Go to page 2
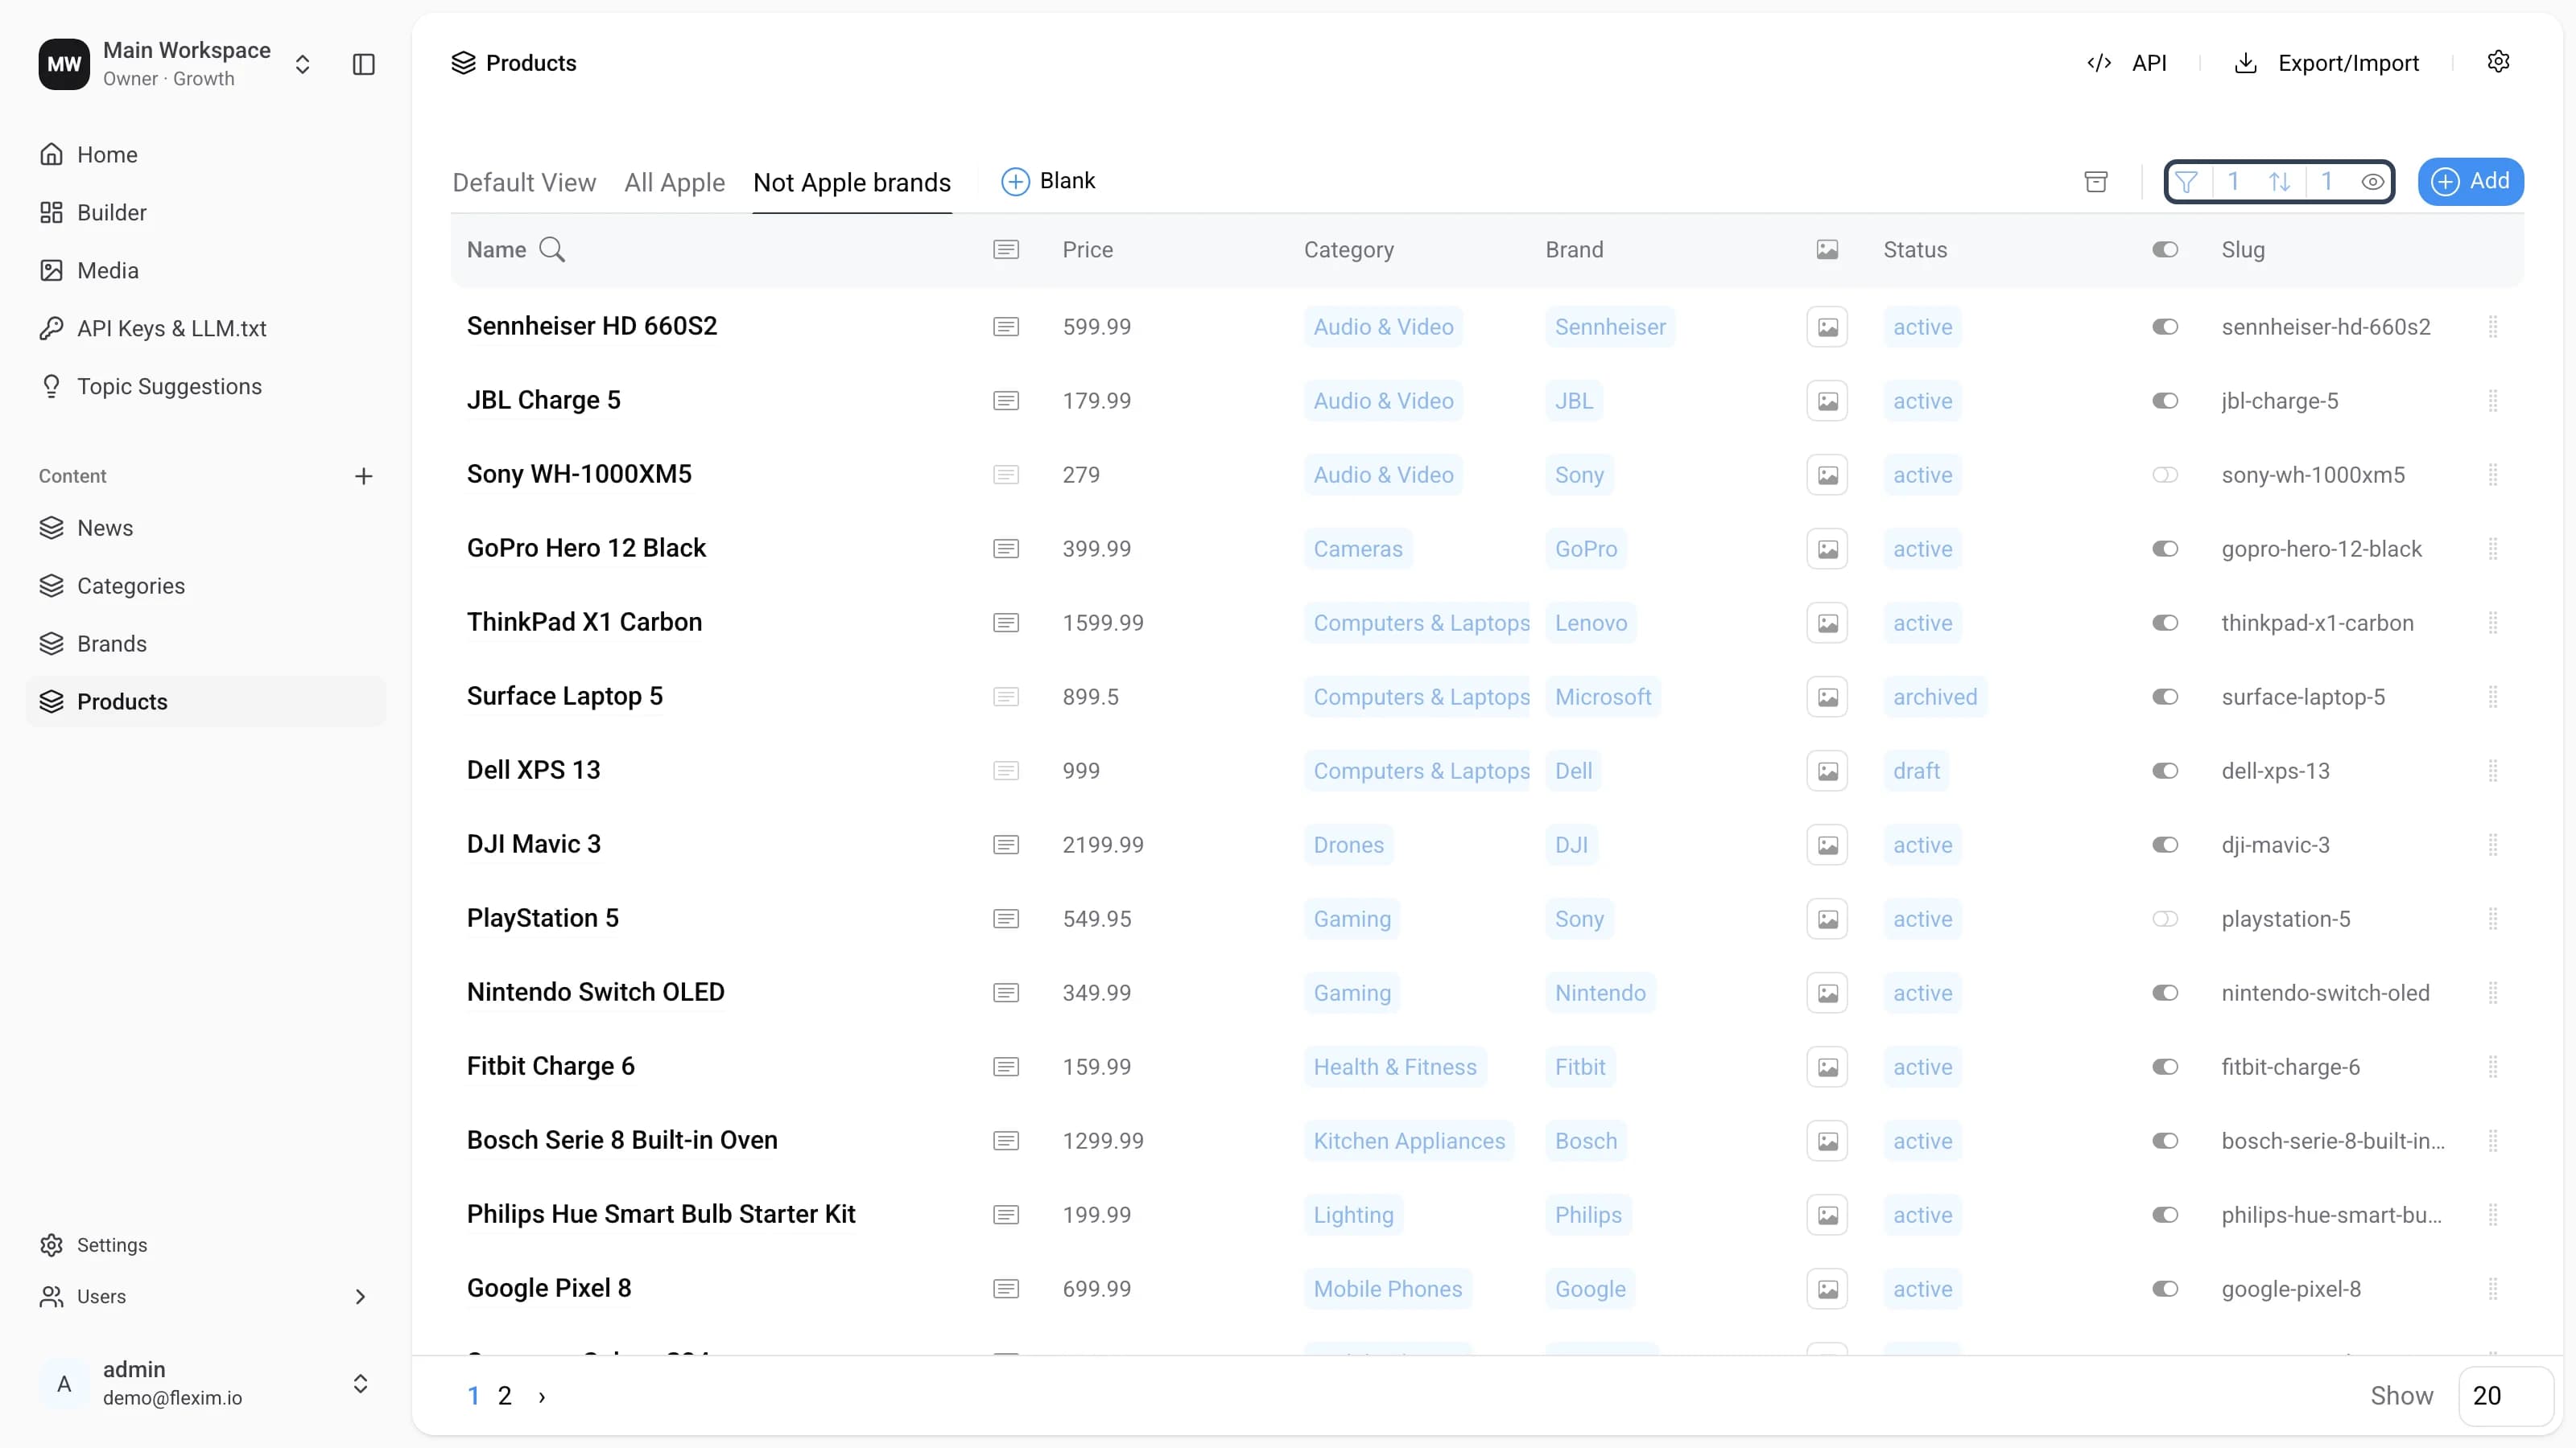This screenshot has width=2576, height=1448. point(505,1396)
